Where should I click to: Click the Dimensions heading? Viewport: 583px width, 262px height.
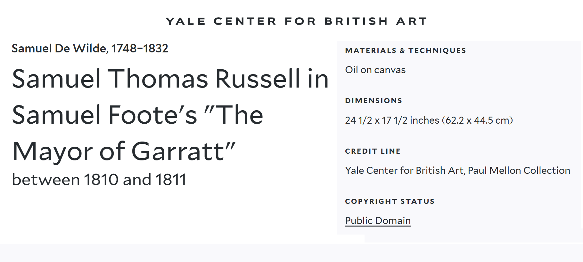374,101
